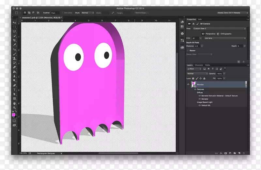The height and width of the screenshot is (170, 261).
Task: Open the Distance value dropdown arrow
Action: (x=202, y=46)
